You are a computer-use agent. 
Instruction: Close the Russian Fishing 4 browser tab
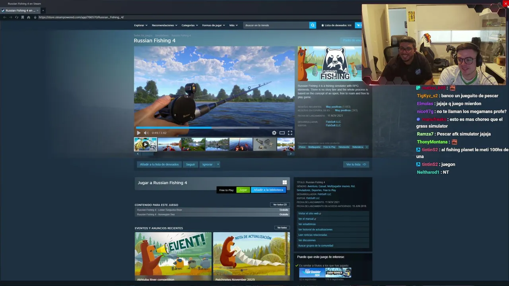point(37,10)
